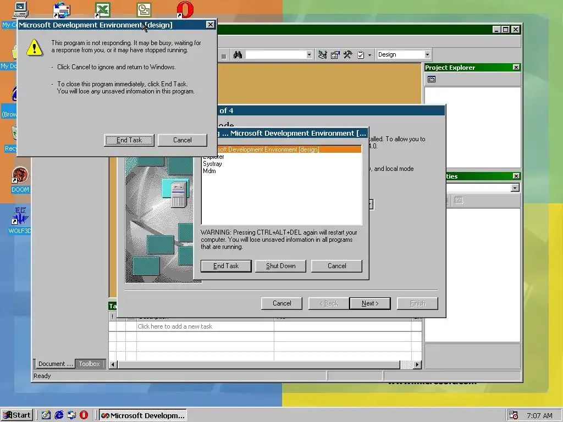Select the Excel desktop shortcut

coord(102,10)
